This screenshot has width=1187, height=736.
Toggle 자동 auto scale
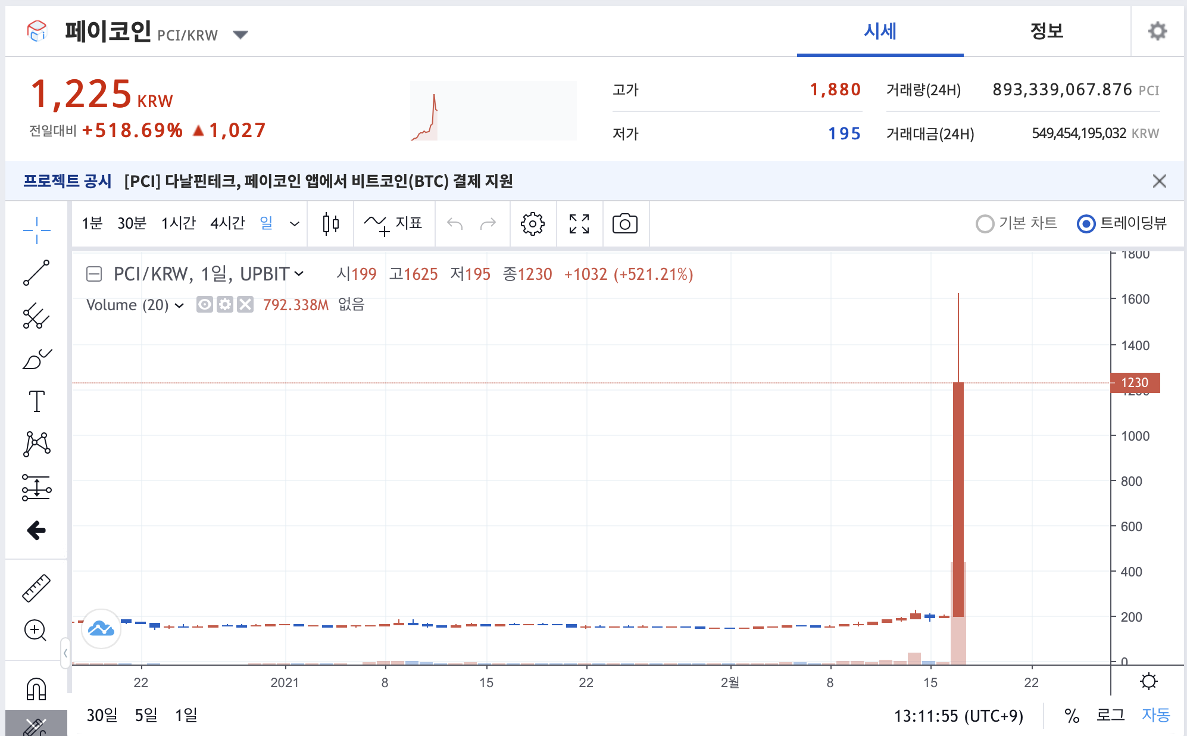point(1156,715)
